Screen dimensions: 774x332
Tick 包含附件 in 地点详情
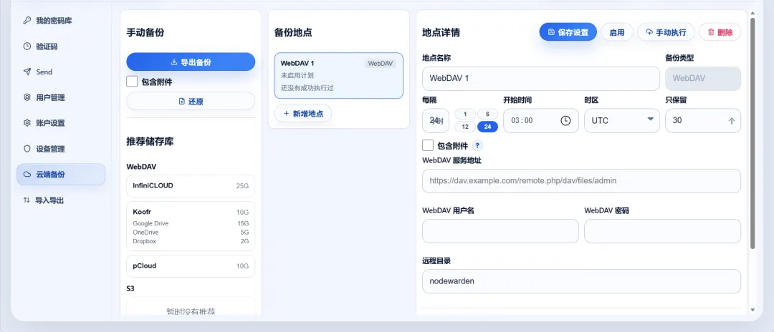pyautogui.click(x=428, y=145)
